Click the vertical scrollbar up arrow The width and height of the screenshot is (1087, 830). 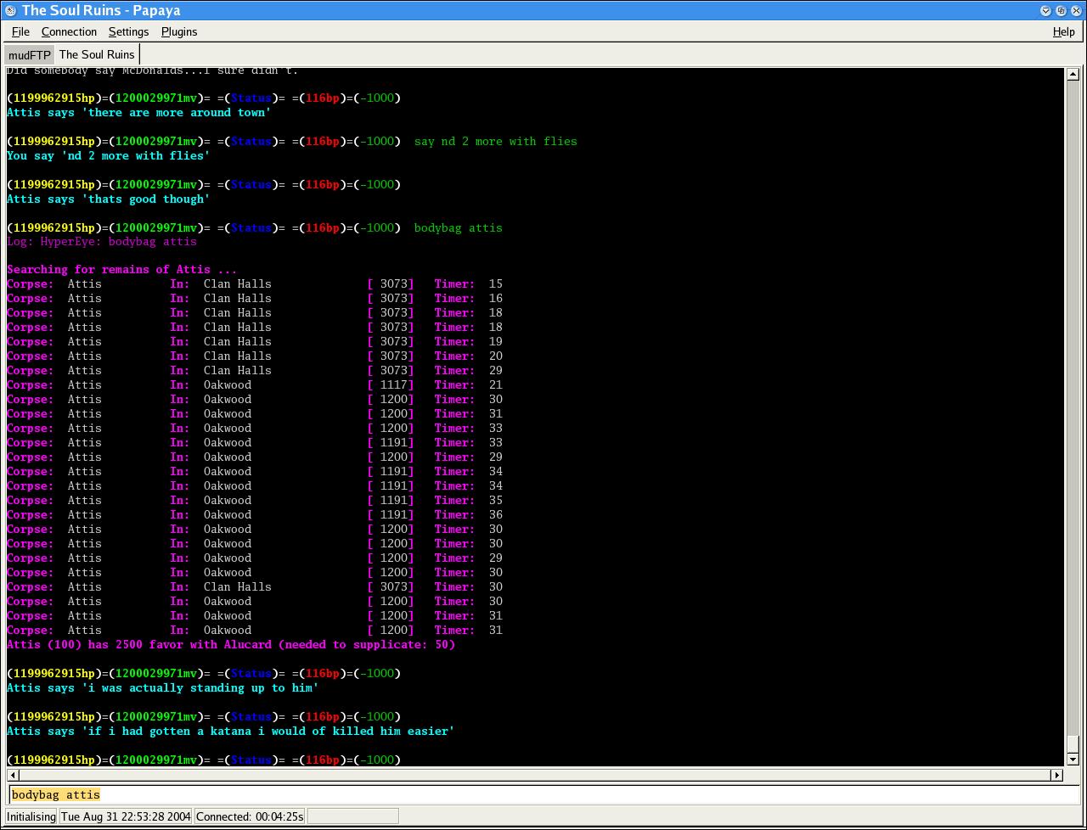coord(1073,75)
